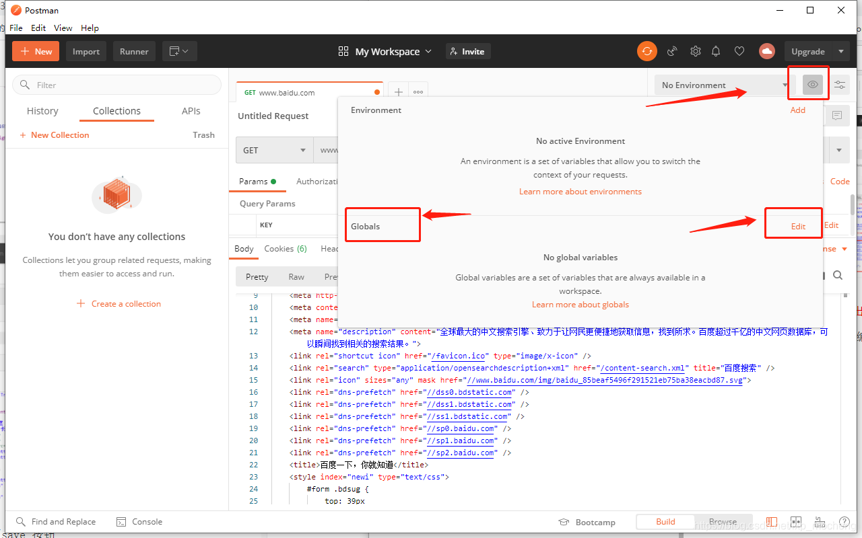
Task: Click the Upgrade button
Action: pyautogui.click(x=808, y=51)
